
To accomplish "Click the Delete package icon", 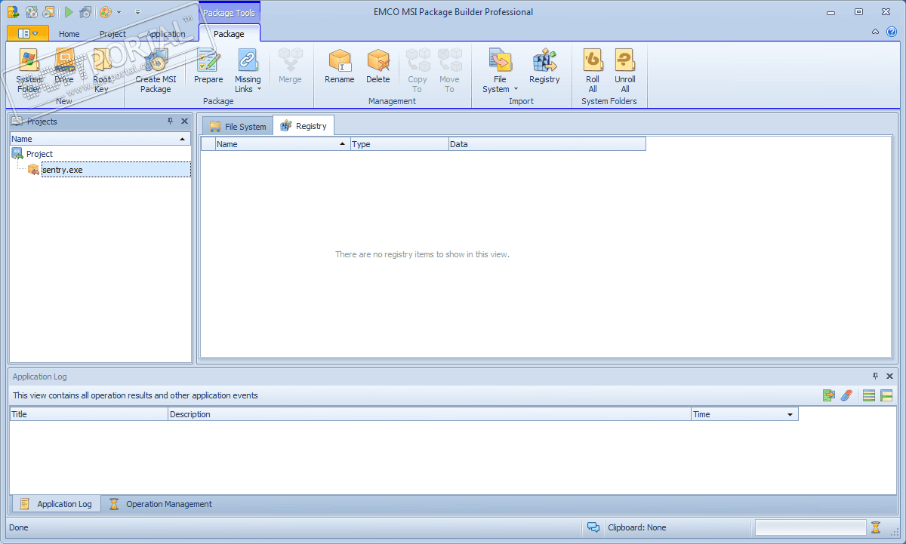I will point(378,62).
